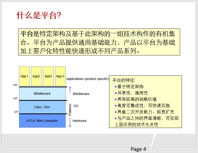Select the OS label
Viewport: 198px width, 153px height.
point(76,106)
